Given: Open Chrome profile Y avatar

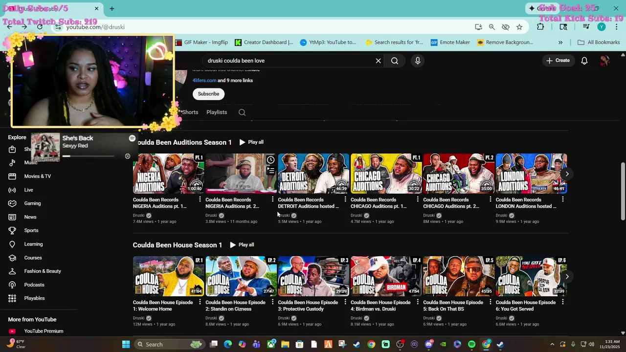Looking at the screenshot, I should [x=602, y=27].
